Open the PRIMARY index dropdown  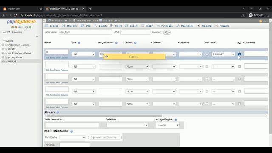[223, 54]
